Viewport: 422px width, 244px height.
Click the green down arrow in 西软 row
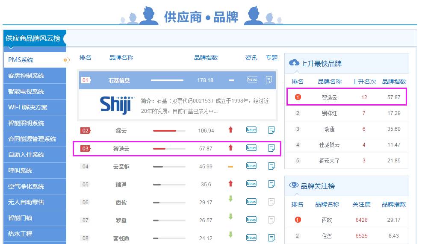click(x=230, y=199)
